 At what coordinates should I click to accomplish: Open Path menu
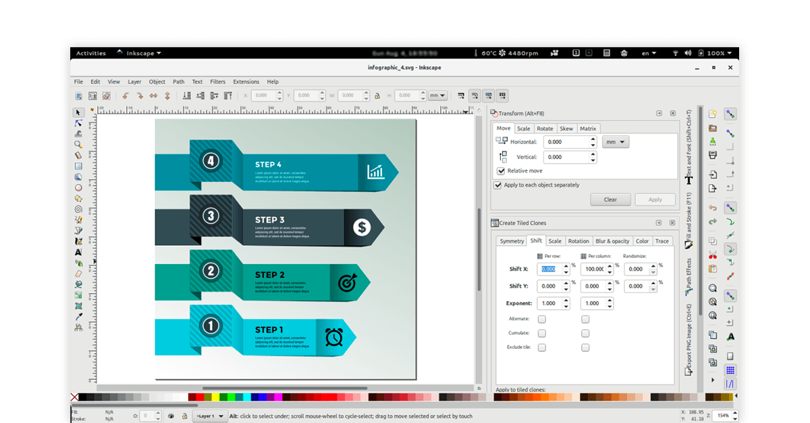(178, 82)
